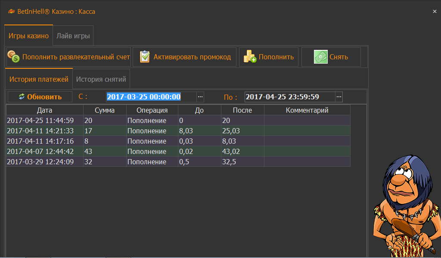Viewport: 441px width, 258px height.
Task: Open the start date picker ellipsis button
Action: pyautogui.click(x=200, y=97)
